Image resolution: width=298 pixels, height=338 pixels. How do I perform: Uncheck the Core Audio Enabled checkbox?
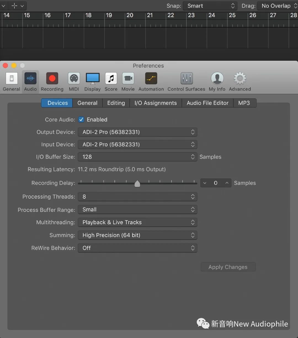click(x=81, y=119)
